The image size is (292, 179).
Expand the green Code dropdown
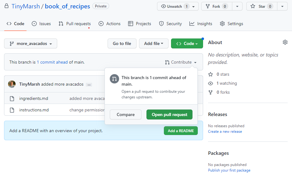click(187, 43)
